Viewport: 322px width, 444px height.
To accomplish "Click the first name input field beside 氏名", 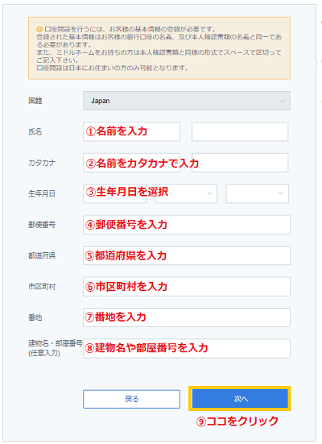I will point(131,131).
